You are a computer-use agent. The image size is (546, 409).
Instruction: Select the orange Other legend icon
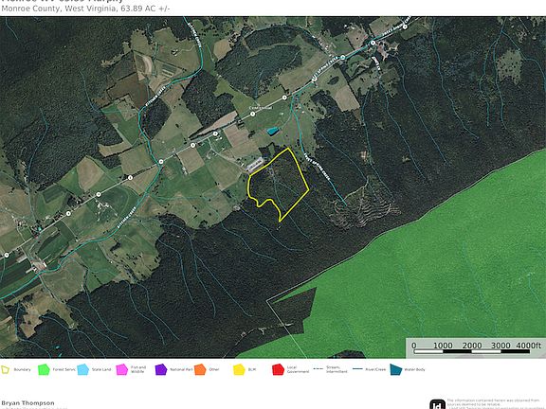coord(200,369)
